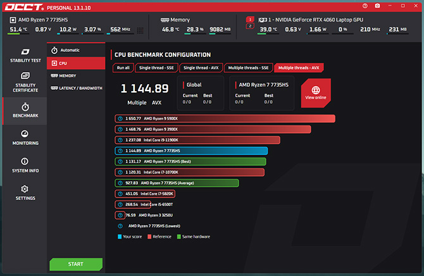Click info icon for Ryzen 3 3250U
This screenshot has height=276, width=424.
pos(120,215)
